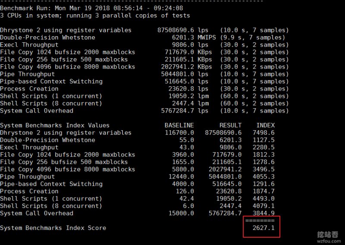Select the index value "3496.5"
345x245 pixels.
coord(263,169)
